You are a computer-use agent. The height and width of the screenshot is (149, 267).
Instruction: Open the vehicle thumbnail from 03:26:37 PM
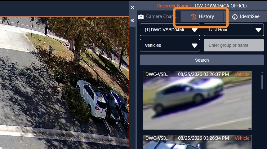(x=197, y=100)
